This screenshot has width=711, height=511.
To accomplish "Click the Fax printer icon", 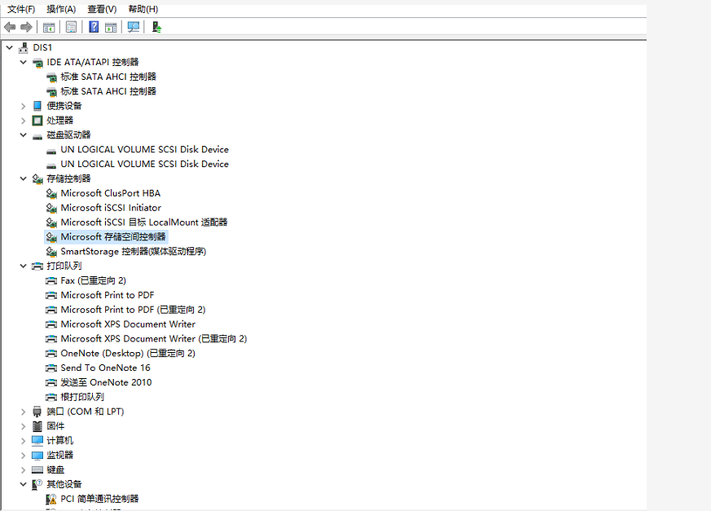I will [x=51, y=281].
